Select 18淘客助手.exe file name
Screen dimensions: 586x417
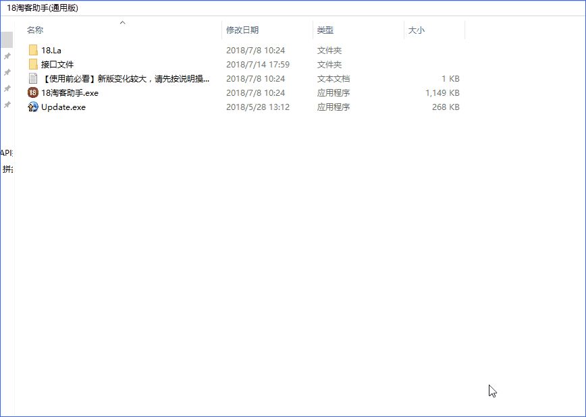[x=70, y=93]
